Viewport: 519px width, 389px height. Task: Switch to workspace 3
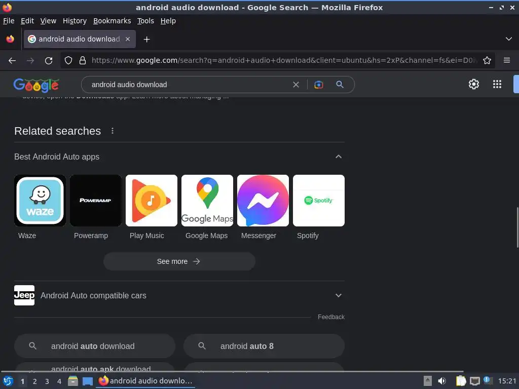click(47, 381)
